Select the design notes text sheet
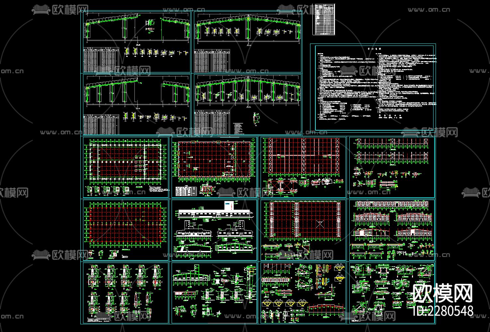 click(x=373, y=88)
